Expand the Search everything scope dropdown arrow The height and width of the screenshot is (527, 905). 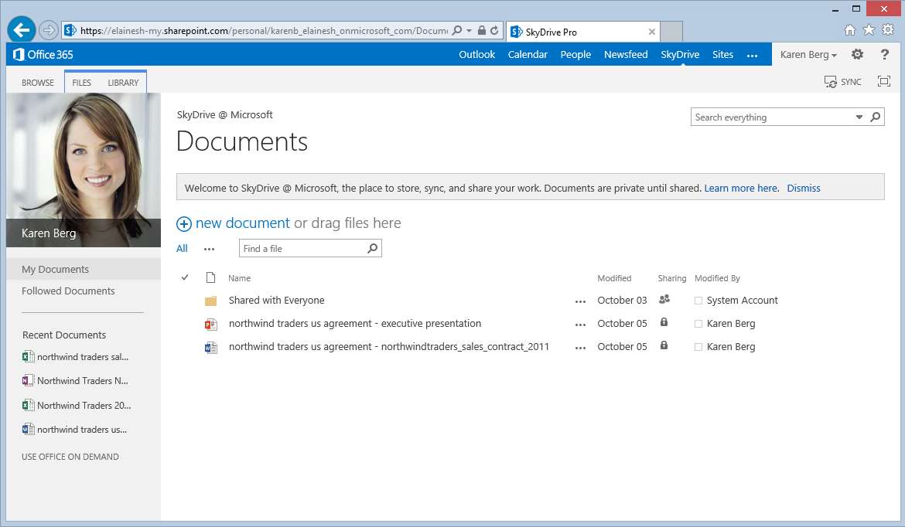click(859, 117)
